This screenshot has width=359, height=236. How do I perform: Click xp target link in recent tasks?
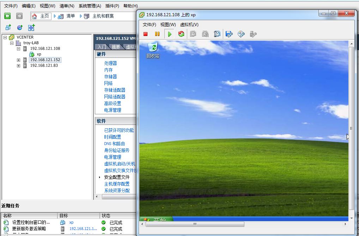pos(72,223)
